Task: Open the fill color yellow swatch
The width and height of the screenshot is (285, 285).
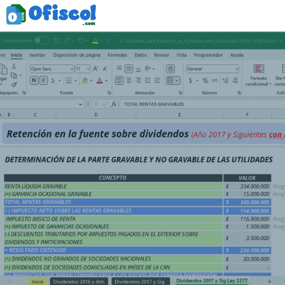Action: point(85,80)
